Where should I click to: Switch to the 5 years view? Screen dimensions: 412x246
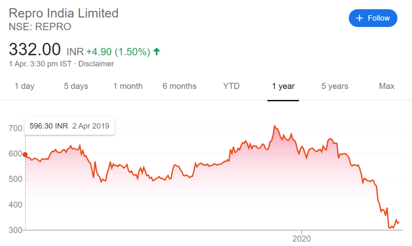tap(335, 86)
